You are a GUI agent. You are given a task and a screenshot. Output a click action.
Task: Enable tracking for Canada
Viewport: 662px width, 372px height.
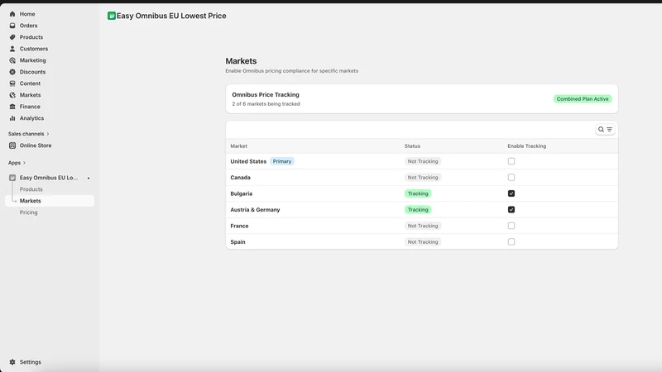tap(511, 177)
